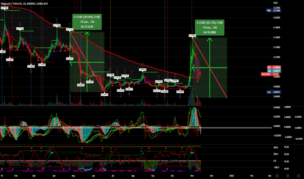Click the scale A button on the time axis
The image size is (304, 179).
(x=277, y=176)
